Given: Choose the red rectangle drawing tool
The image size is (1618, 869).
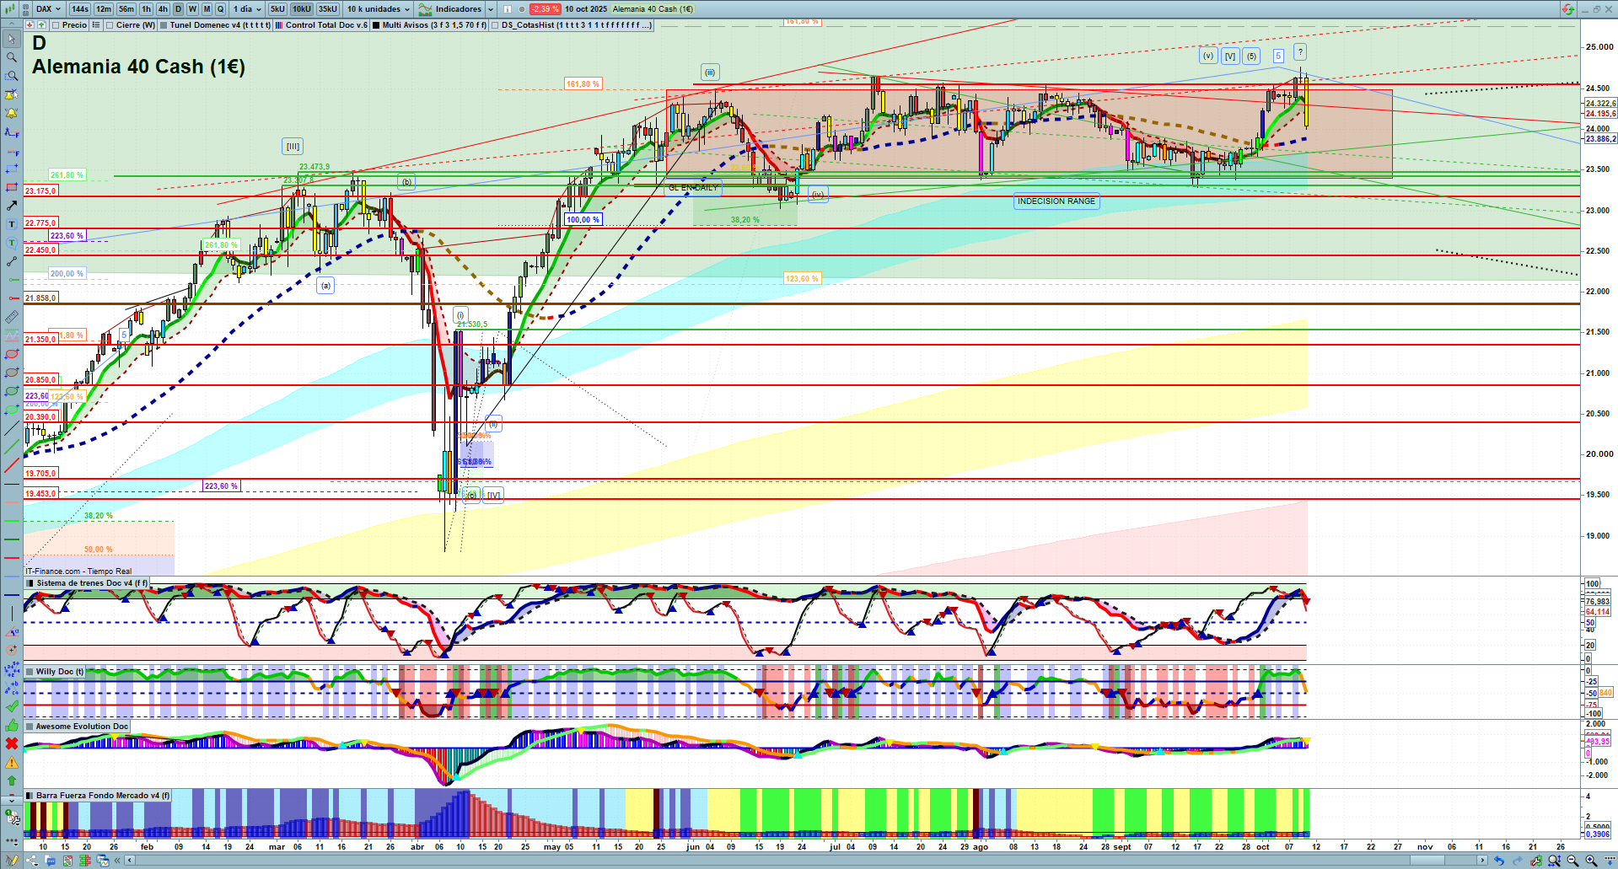Looking at the screenshot, I should pos(12,187).
